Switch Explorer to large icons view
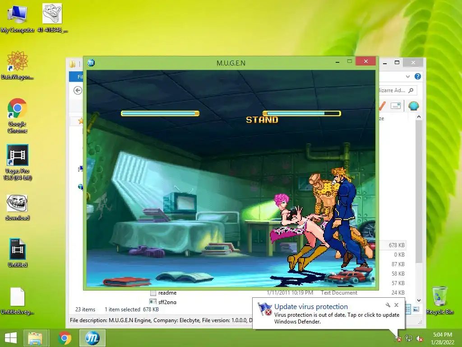Viewport: 462px width, 347px height. pyautogui.click(x=416, y=309)
